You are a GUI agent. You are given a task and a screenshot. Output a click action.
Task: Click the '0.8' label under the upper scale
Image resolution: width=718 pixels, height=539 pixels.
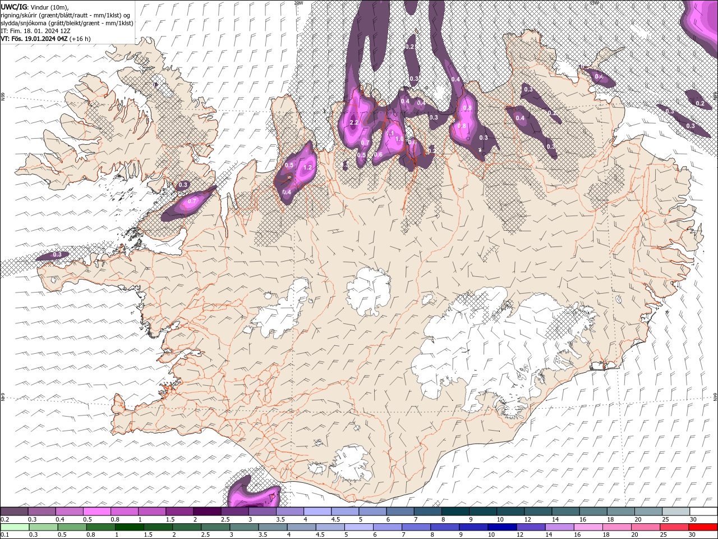pyautogui.click(x=115, y=519)
